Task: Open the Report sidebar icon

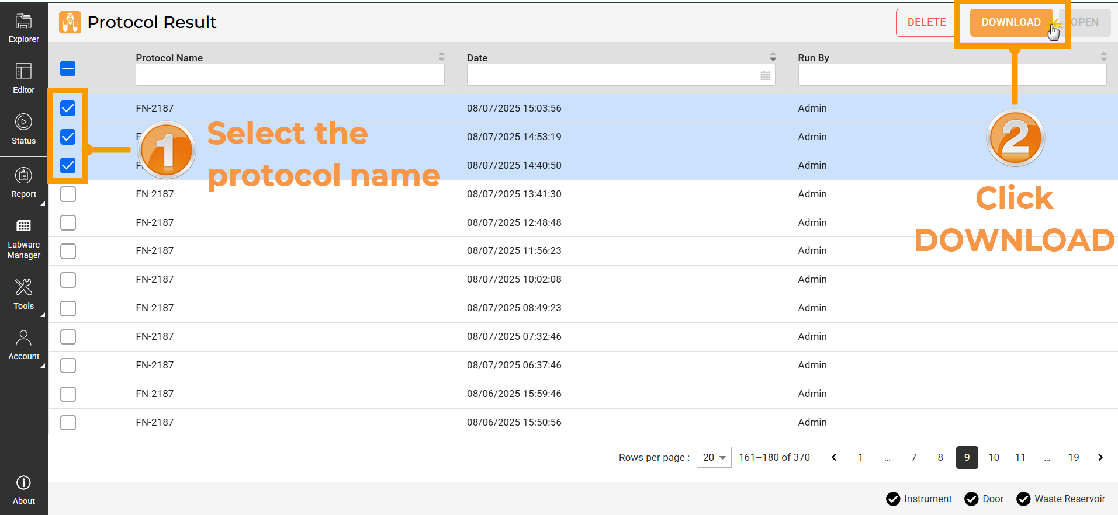Action: point(23,182)
